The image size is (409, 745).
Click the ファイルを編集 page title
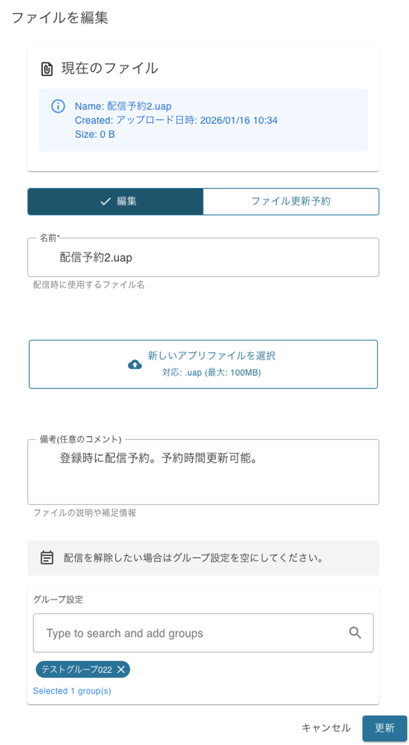coord(60,17)
